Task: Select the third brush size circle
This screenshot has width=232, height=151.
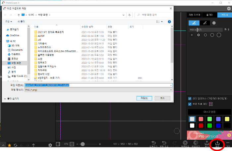Action: tap(205, 35)
